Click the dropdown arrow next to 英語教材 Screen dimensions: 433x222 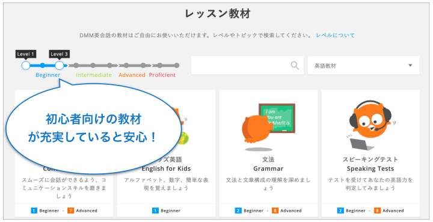[x=410, y=66]
